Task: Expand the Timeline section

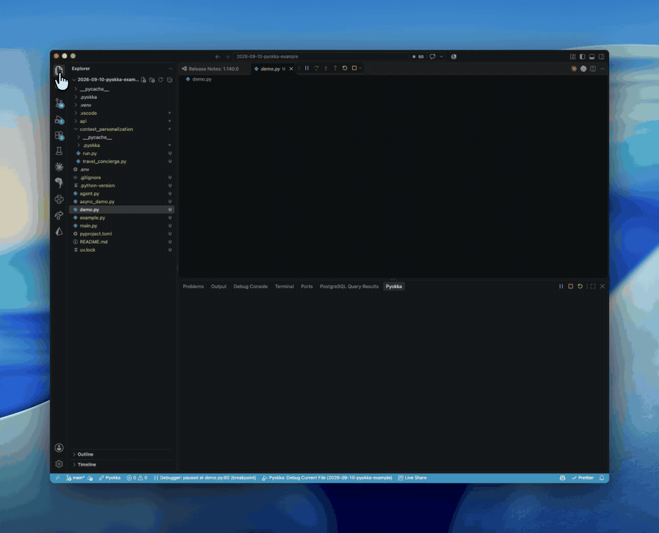Action: (122, 464)
